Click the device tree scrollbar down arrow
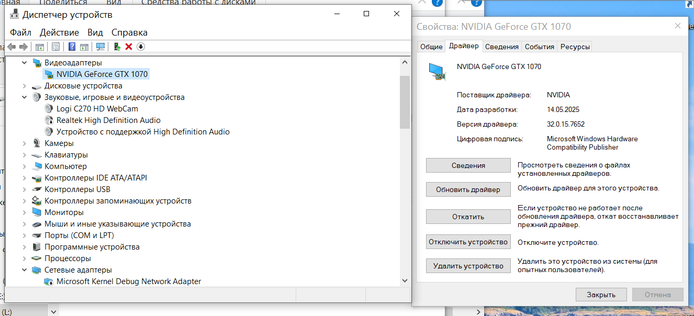Screen dimensions: 694x316 (405, 281)
